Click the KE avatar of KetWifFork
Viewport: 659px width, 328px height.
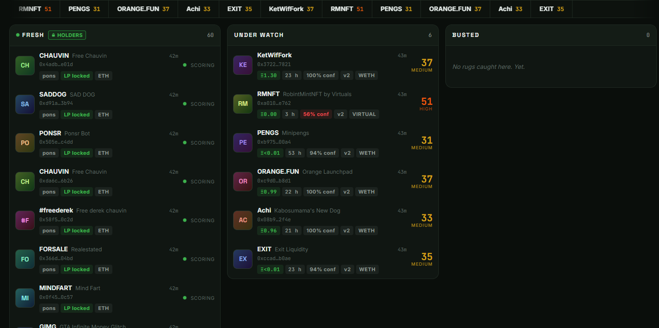pos(243,65)
